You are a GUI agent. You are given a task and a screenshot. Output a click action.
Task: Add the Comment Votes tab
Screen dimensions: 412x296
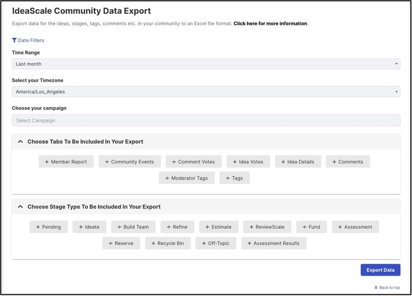(x=193, y=162)
